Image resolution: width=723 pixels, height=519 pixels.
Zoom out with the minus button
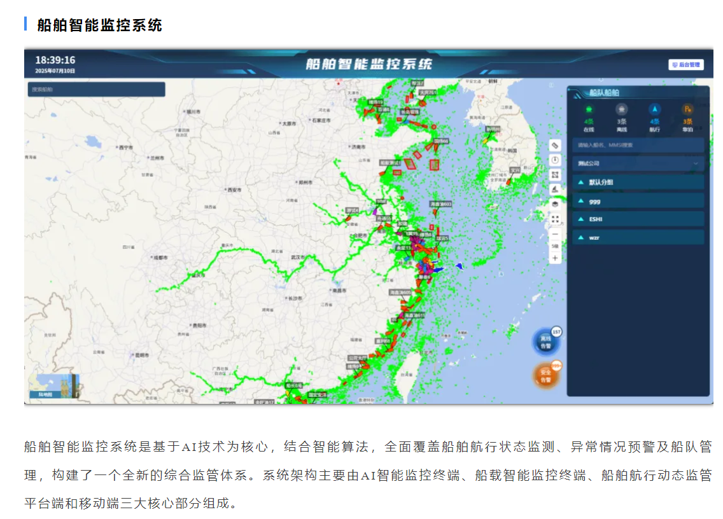[555, 234]
